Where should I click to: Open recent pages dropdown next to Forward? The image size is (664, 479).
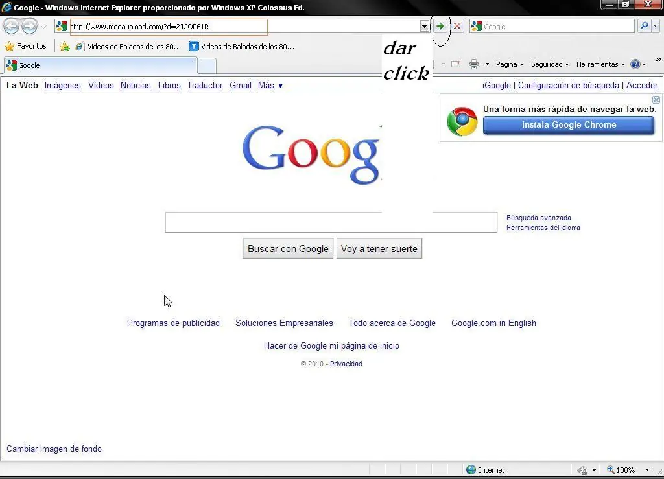click(43, 26)
